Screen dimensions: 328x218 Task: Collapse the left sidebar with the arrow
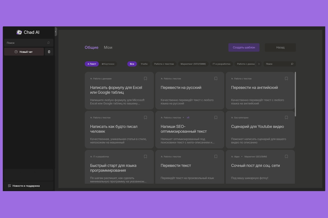point(56,32)
